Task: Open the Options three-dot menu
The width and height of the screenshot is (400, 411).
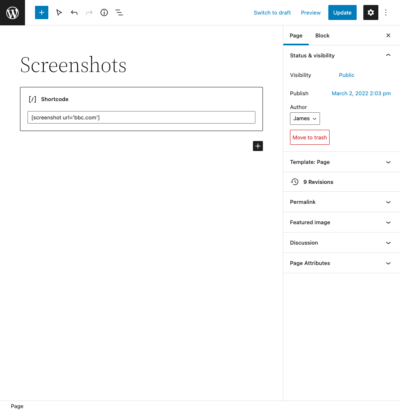Action: point(386,12)
